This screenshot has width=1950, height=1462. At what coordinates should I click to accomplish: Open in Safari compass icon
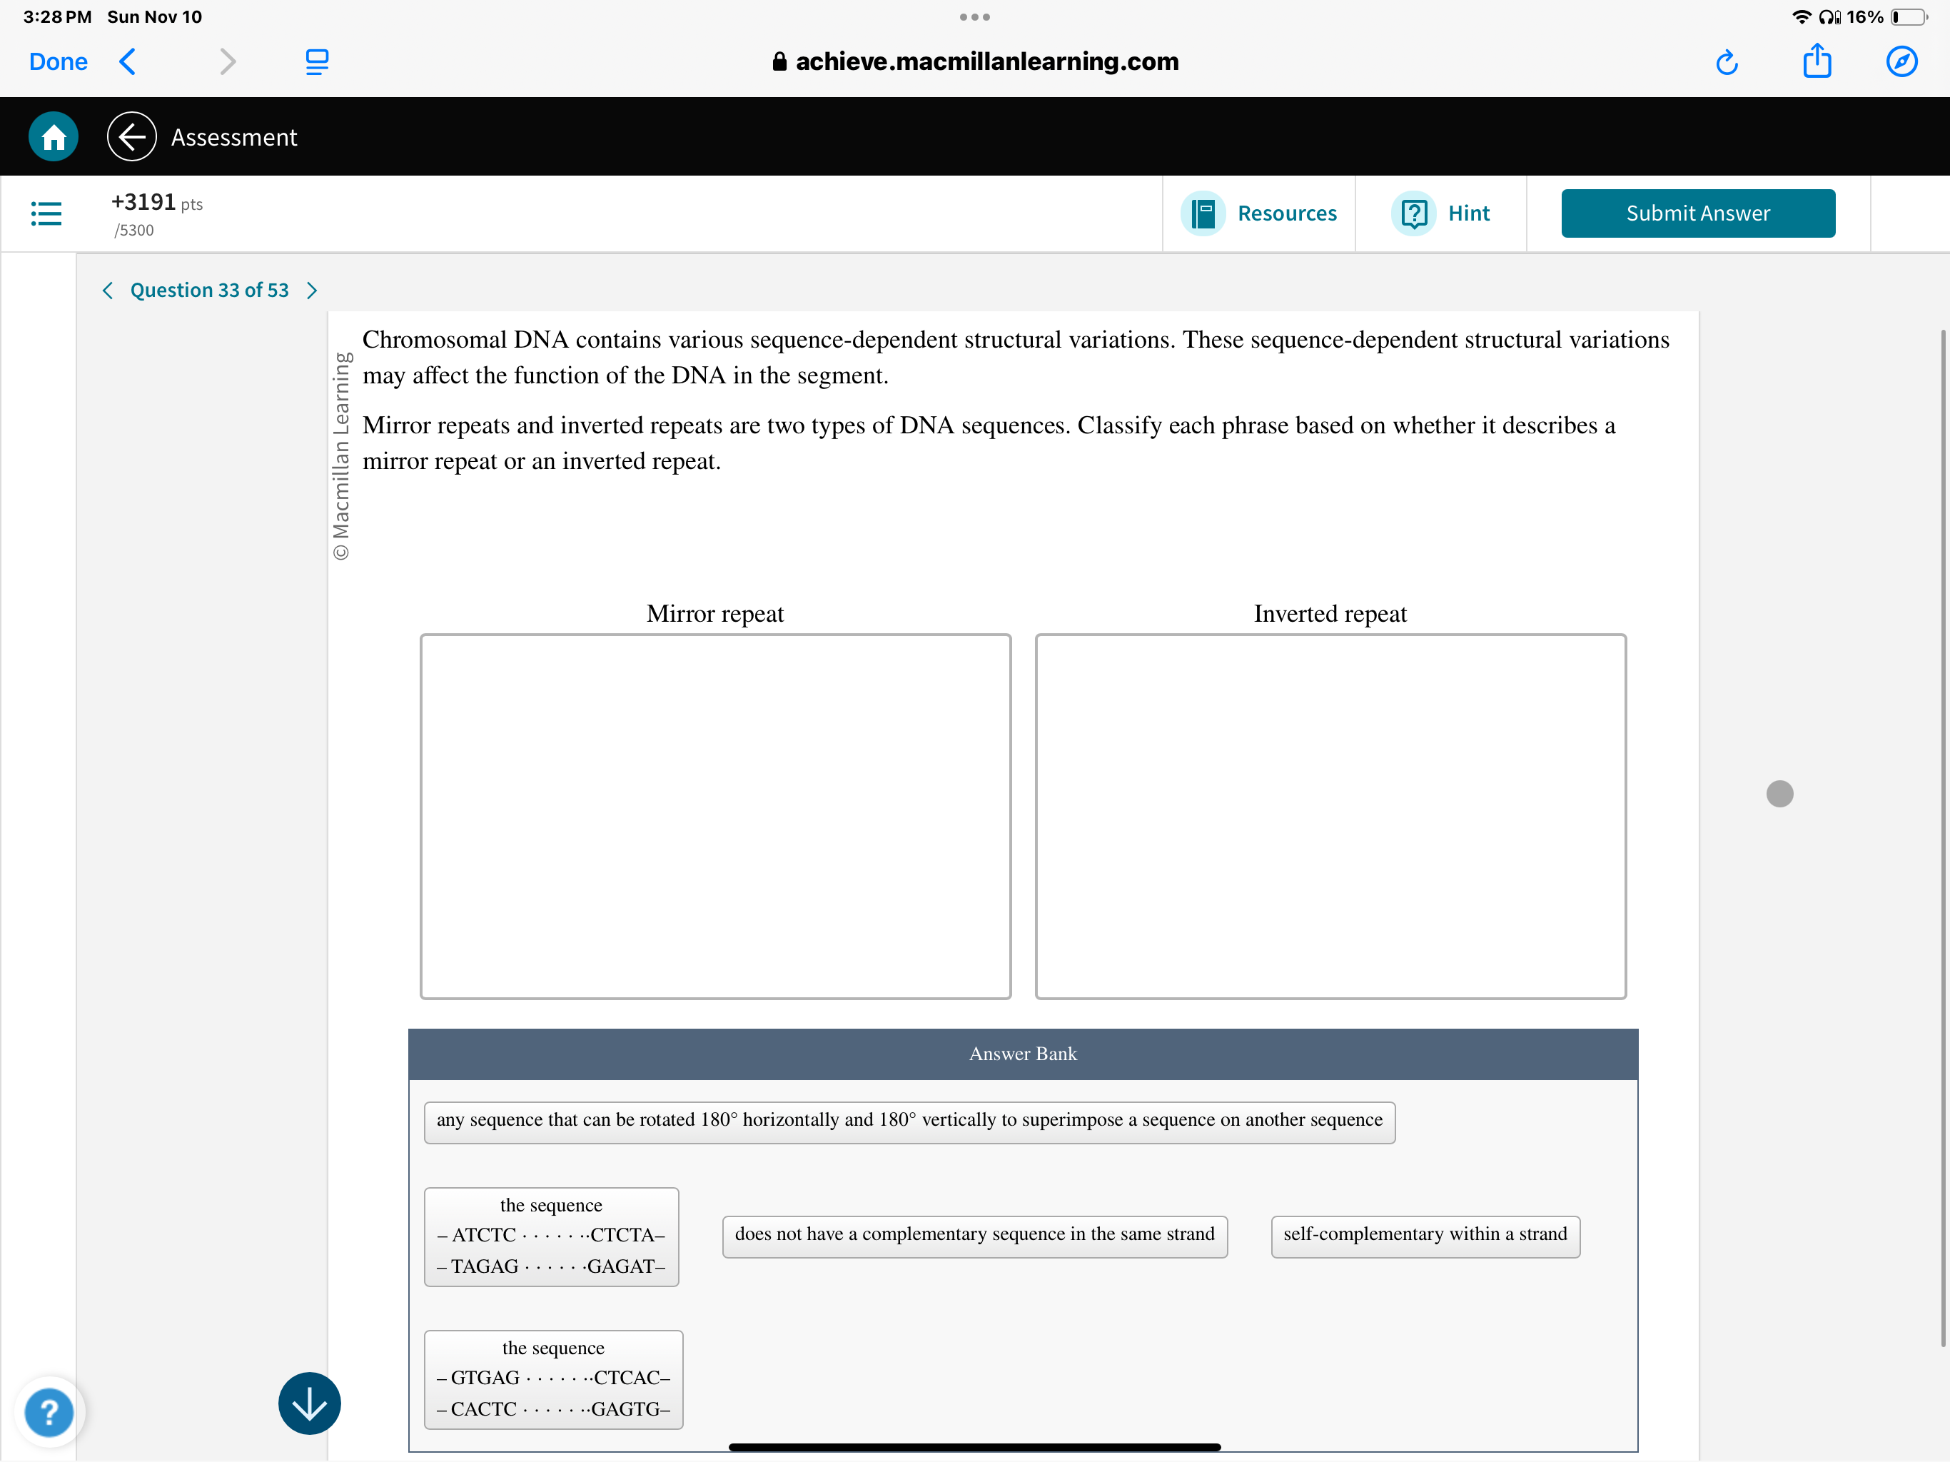(x=1901, y=61)
